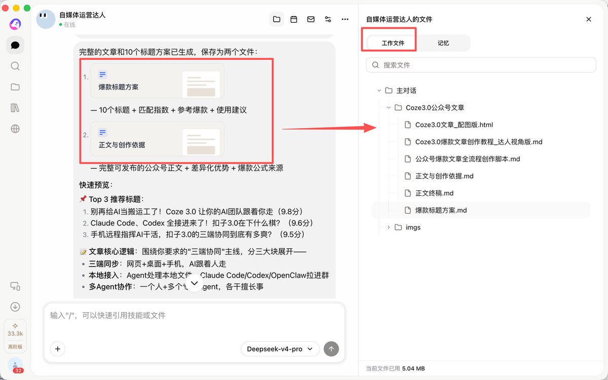Collapse the Coze3.0公众号文章 folder
The height and width of the screenshot is (380, 608).
click(389, 107)
